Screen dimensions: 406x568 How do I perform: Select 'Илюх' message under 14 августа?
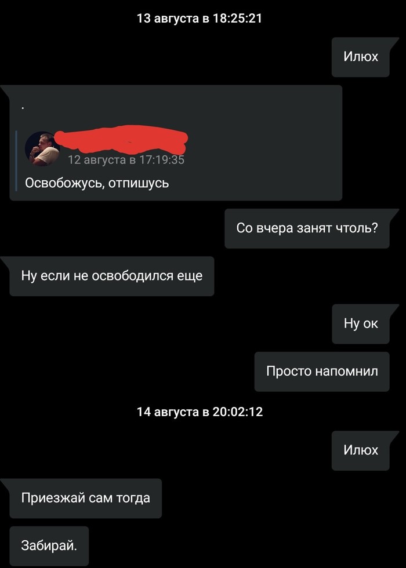pyautogui.click(x=361, y=451)
